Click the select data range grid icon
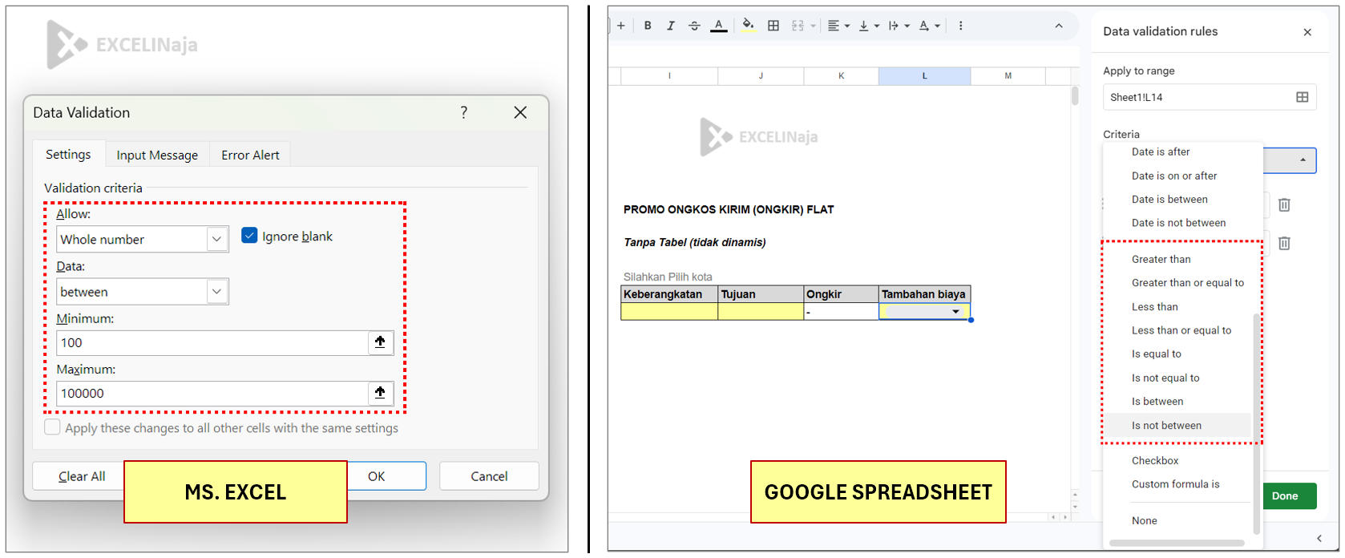 (x=1302, y=97)
